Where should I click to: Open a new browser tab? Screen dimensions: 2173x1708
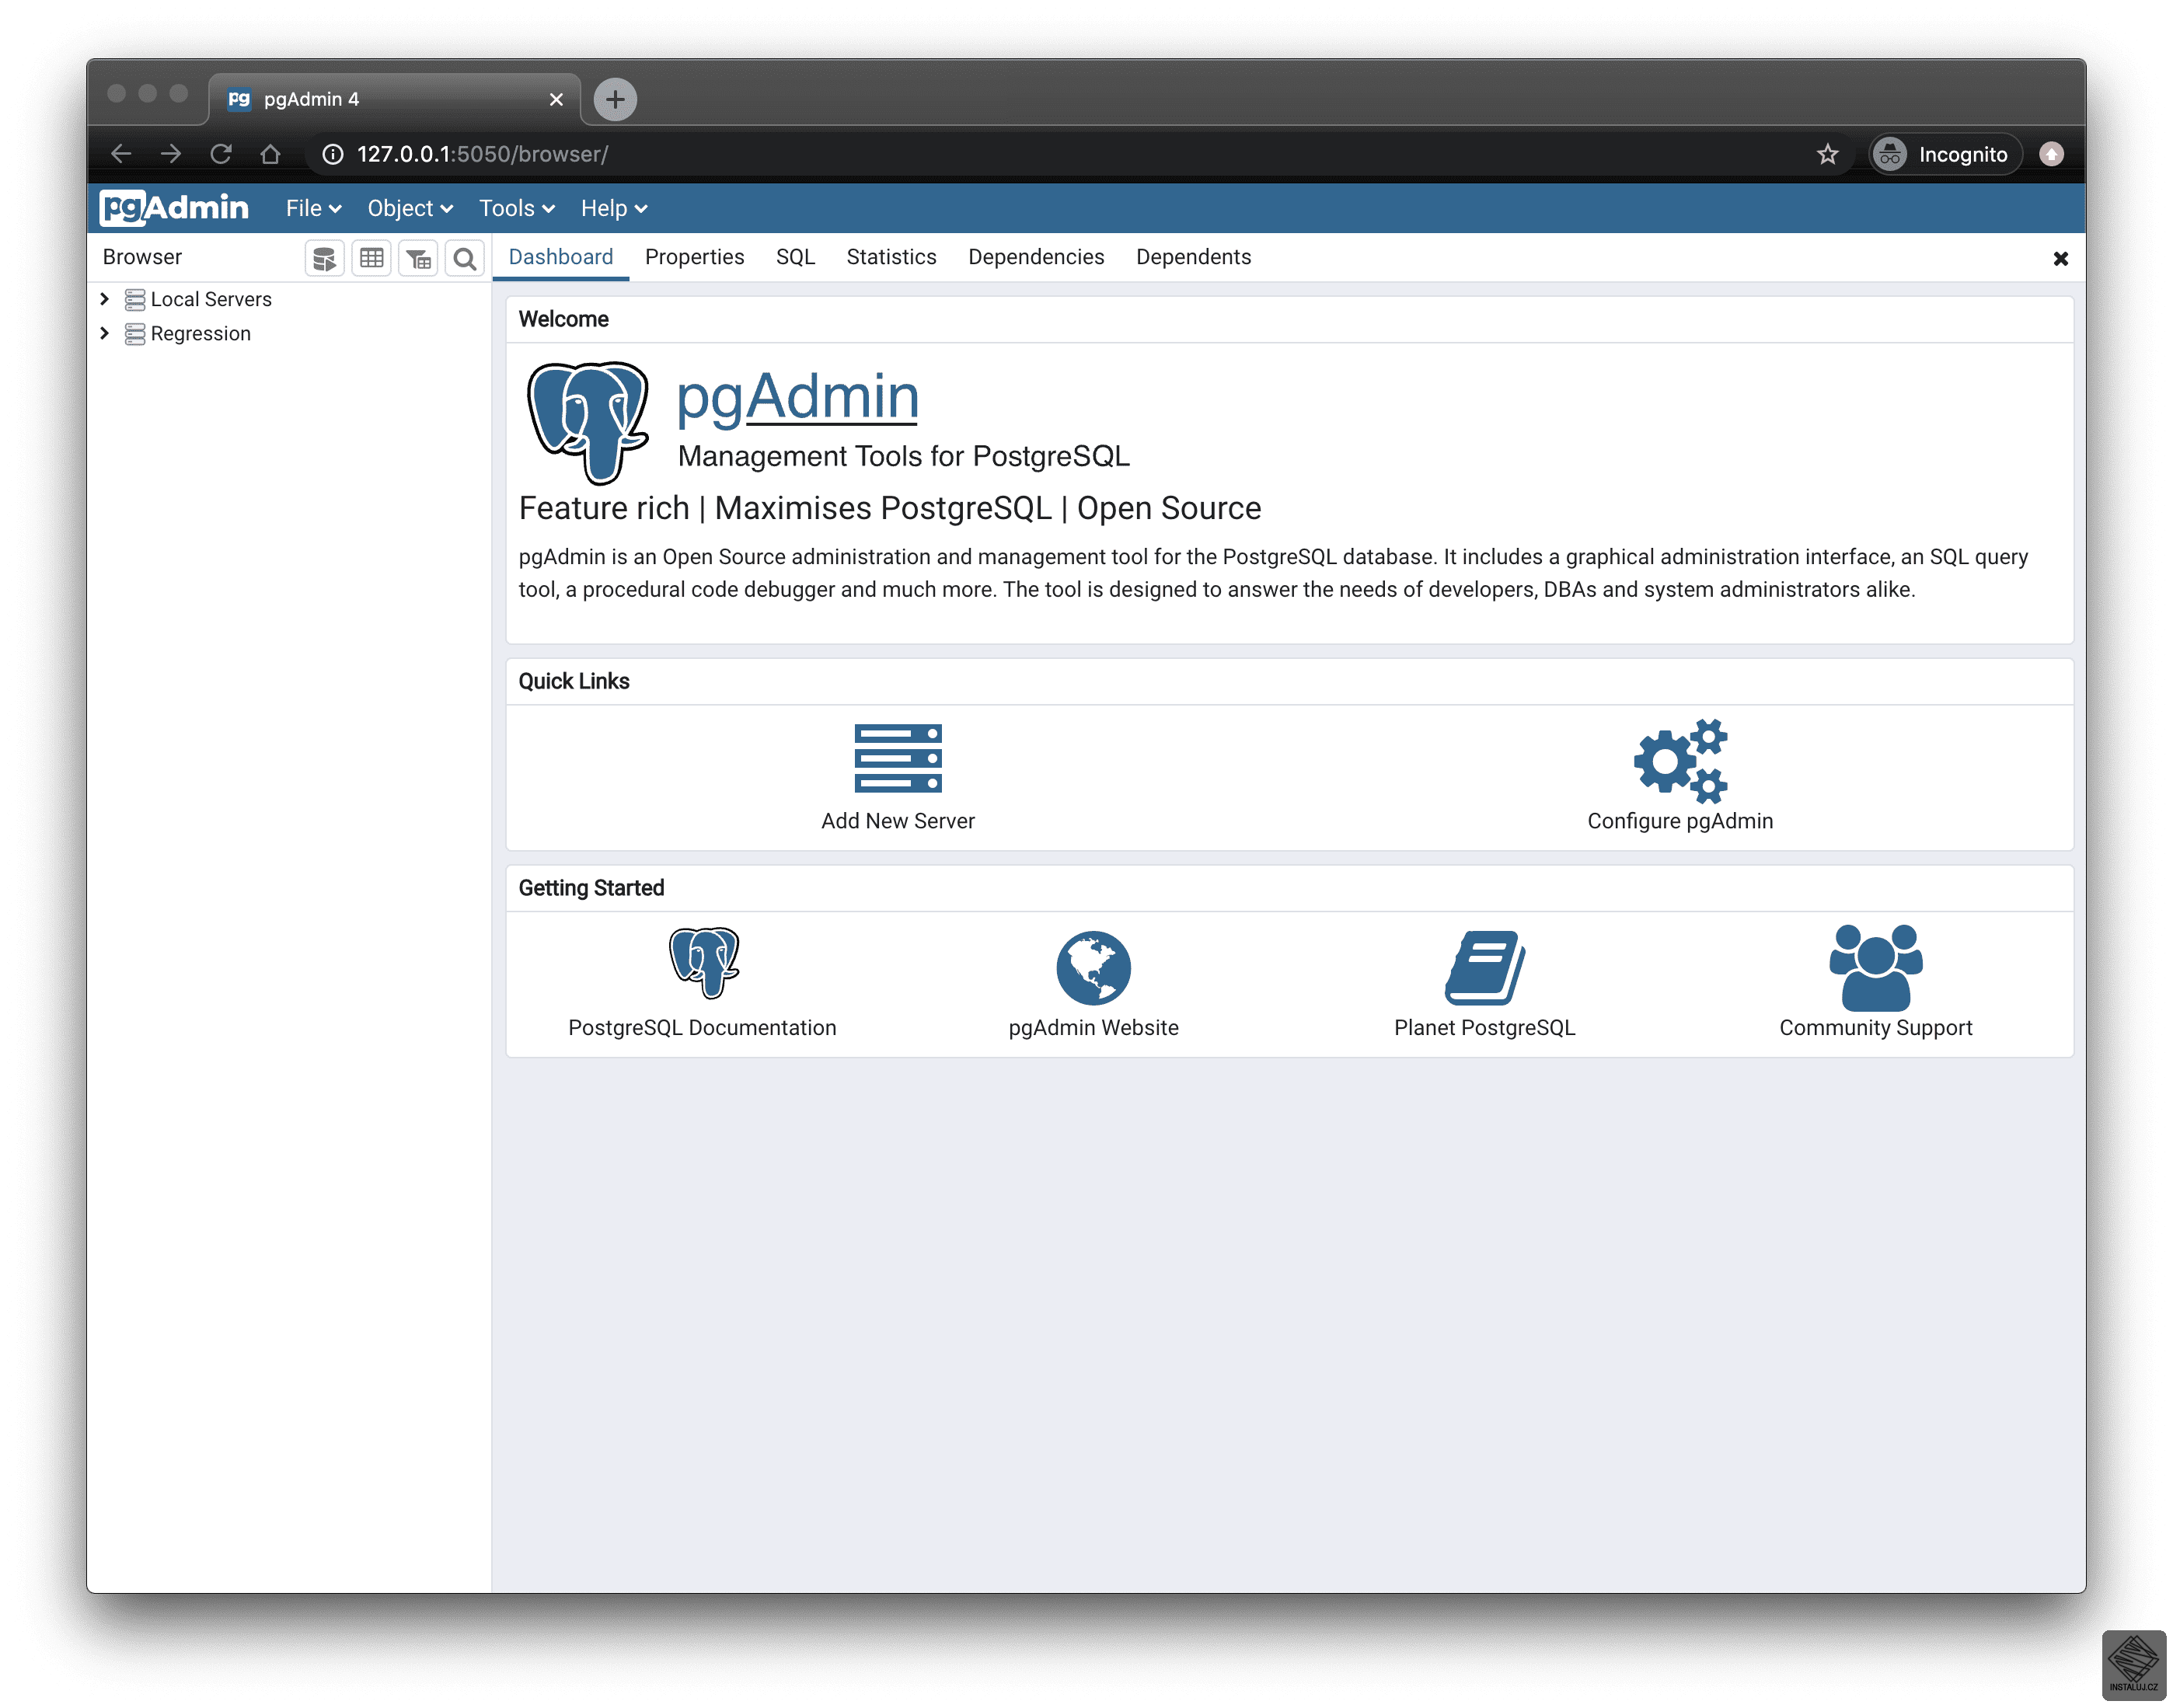(x=615, y=99)
